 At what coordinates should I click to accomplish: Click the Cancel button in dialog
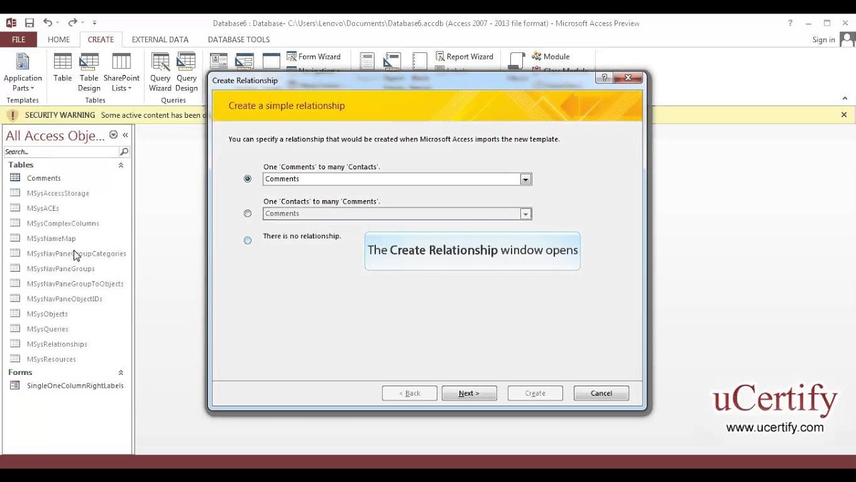pyautogui.click(x=601, y=393)
